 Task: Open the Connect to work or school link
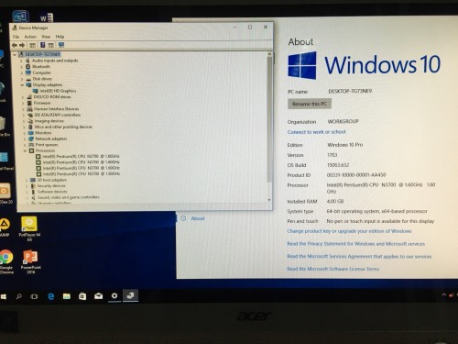point(316,132)
